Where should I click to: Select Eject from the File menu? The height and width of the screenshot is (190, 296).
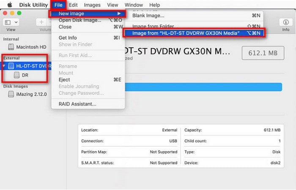pyautogui.click(x=64, y=79)
